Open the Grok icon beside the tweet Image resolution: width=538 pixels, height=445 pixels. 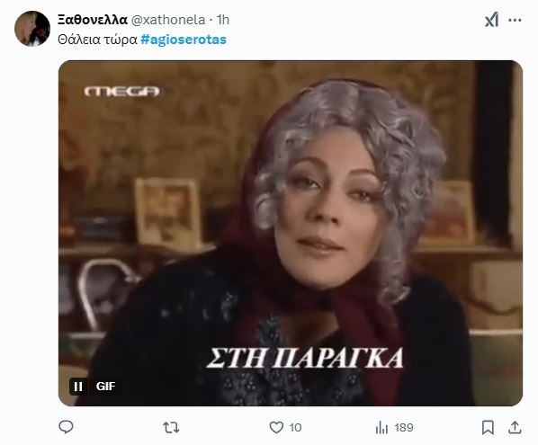tap(491, 20)
